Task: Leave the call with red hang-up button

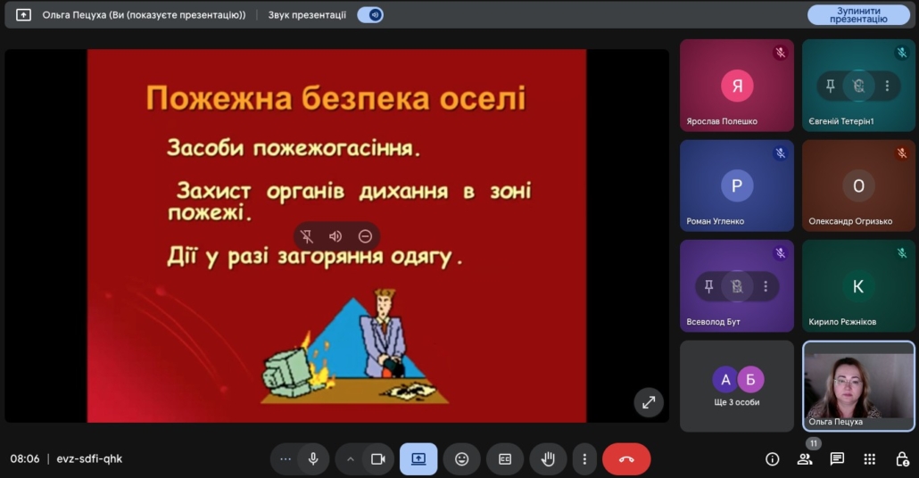Action: 626,459
